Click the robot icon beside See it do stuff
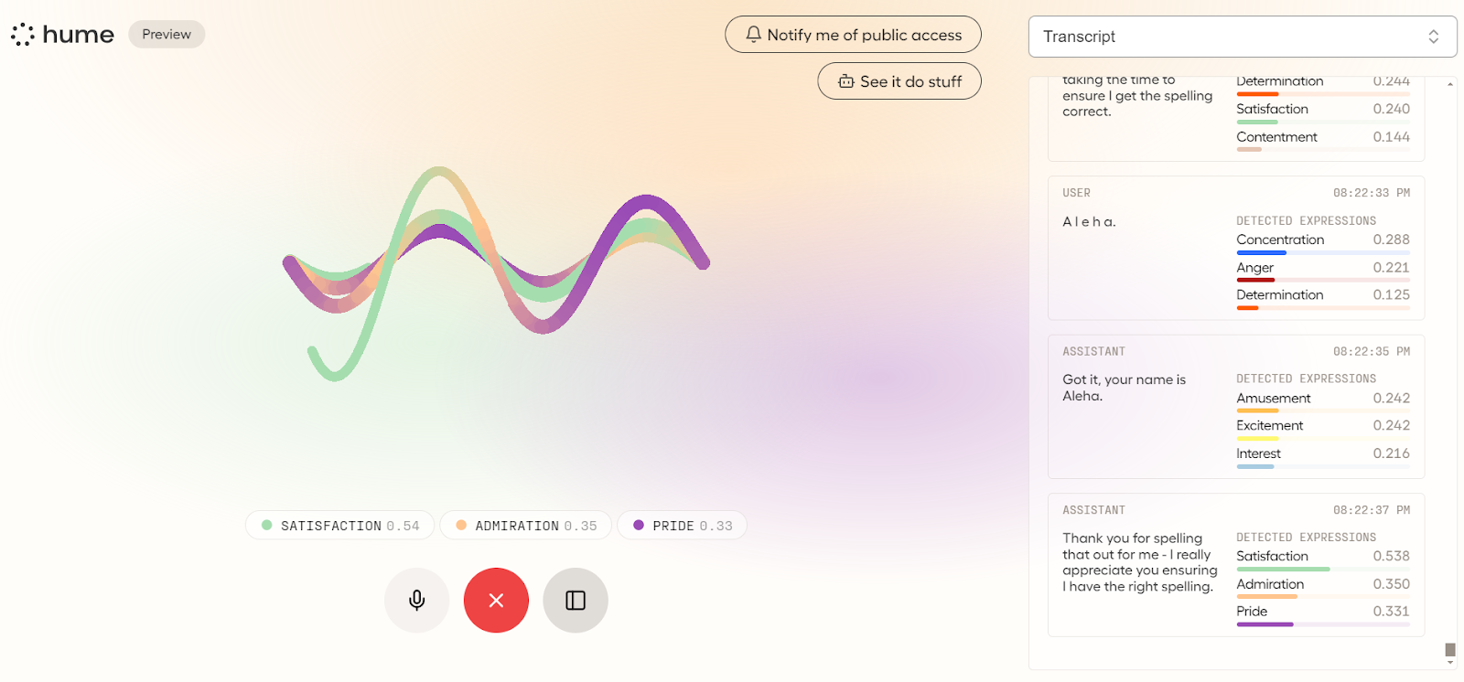This screenshot has height=682, width=1464. coord(845,81)
